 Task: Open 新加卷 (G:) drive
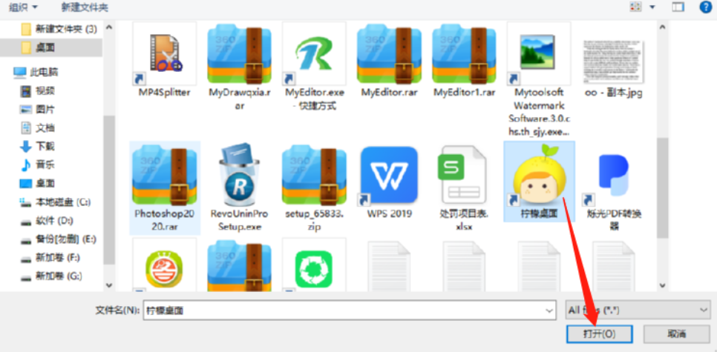click(51, 276)
